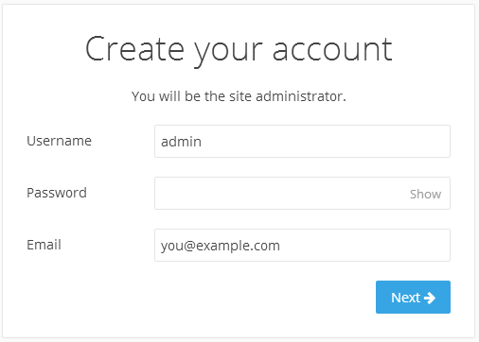Show the password characters
This screenshot has width=479, height=342.
pyautogui.click(x=425, y=194)
